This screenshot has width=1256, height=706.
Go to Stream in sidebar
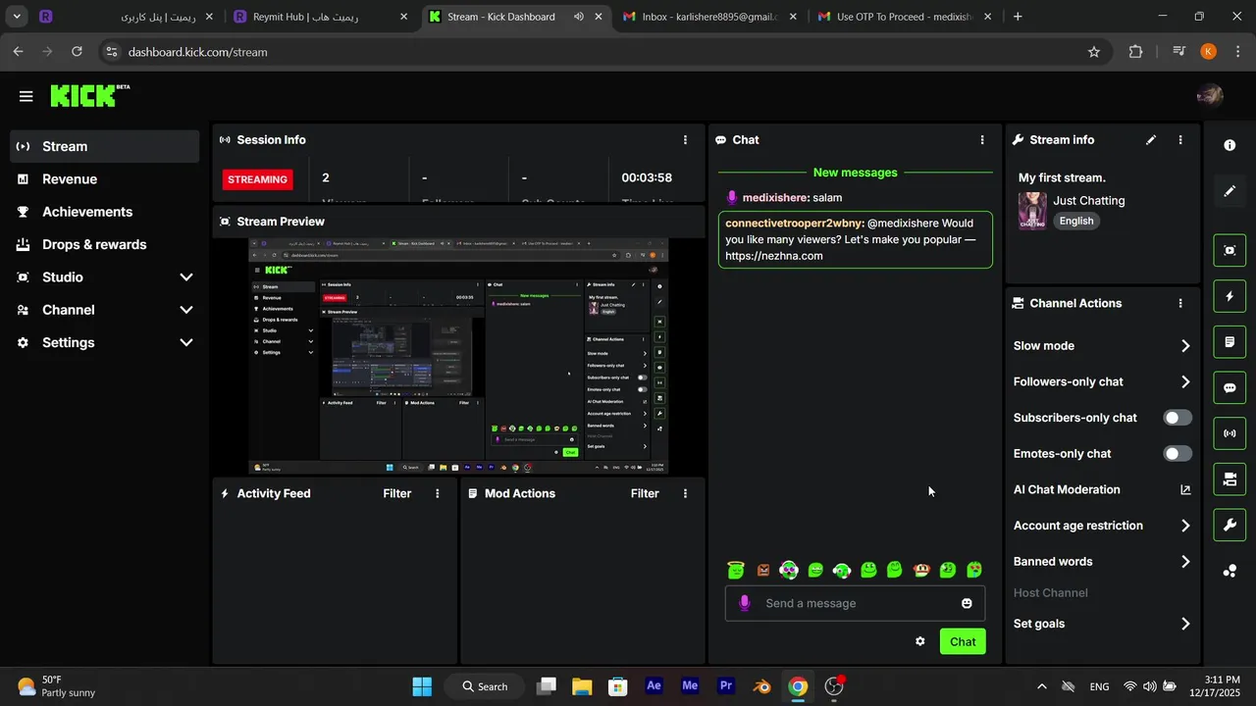pyautogui.click(x=105, y=146)
